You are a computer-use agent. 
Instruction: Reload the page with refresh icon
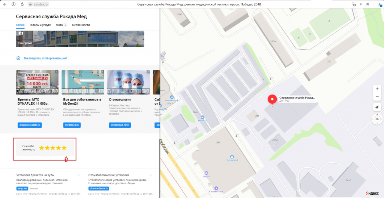22,4
